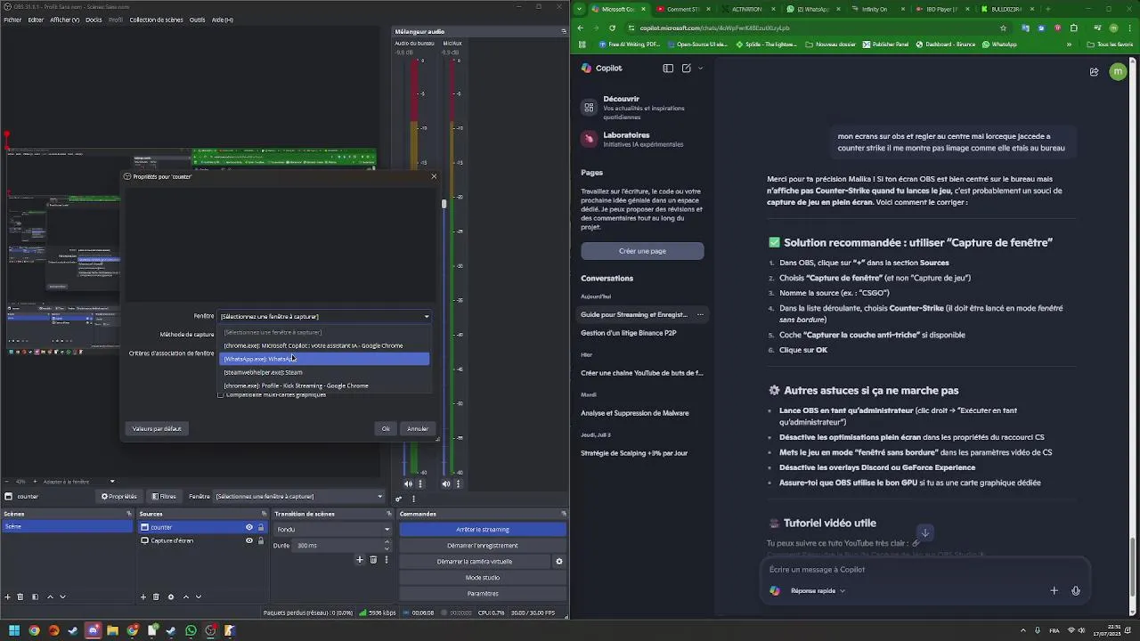Image resolution: width=1140 pixels, height=641 pixels.
Task: Open Fondu transition dropdown
Action: [x=332, y=529]
